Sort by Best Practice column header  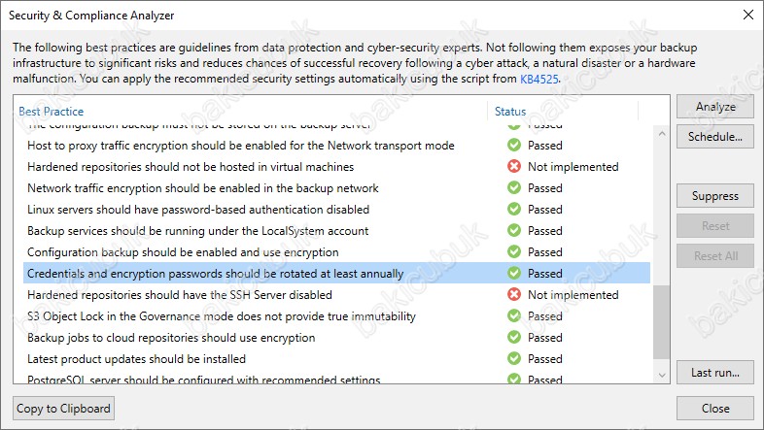tap(52, 112)
